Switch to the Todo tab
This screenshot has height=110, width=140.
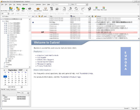pyautogui.click(x=8, y=89)
